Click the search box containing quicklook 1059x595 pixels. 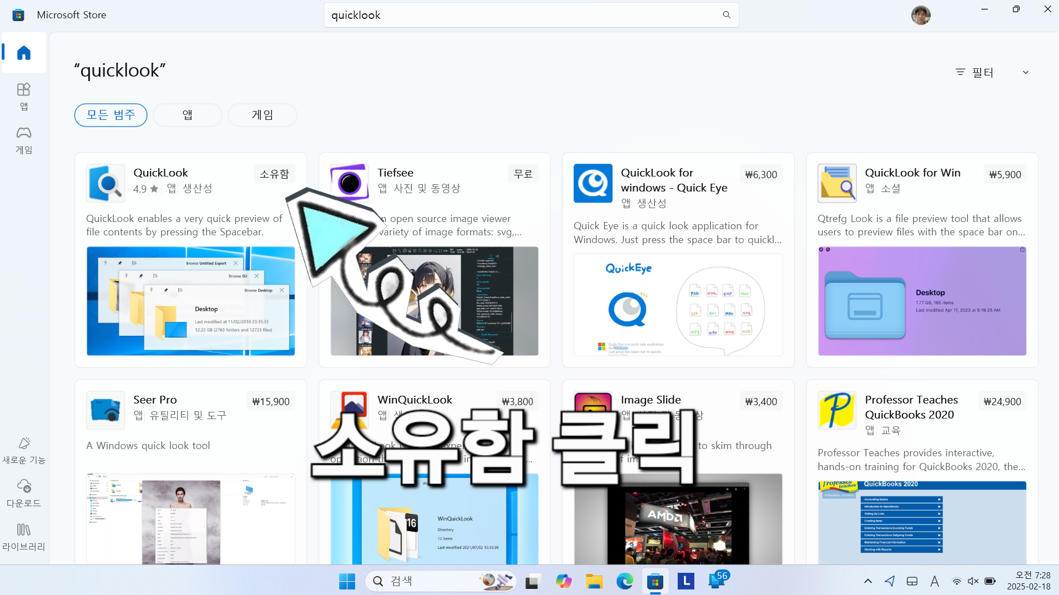click(x=531, y=15)
